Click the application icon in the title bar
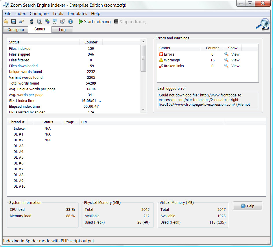This screenshot has width=273, height=247. pyautogui.click(x=6, y=5)
